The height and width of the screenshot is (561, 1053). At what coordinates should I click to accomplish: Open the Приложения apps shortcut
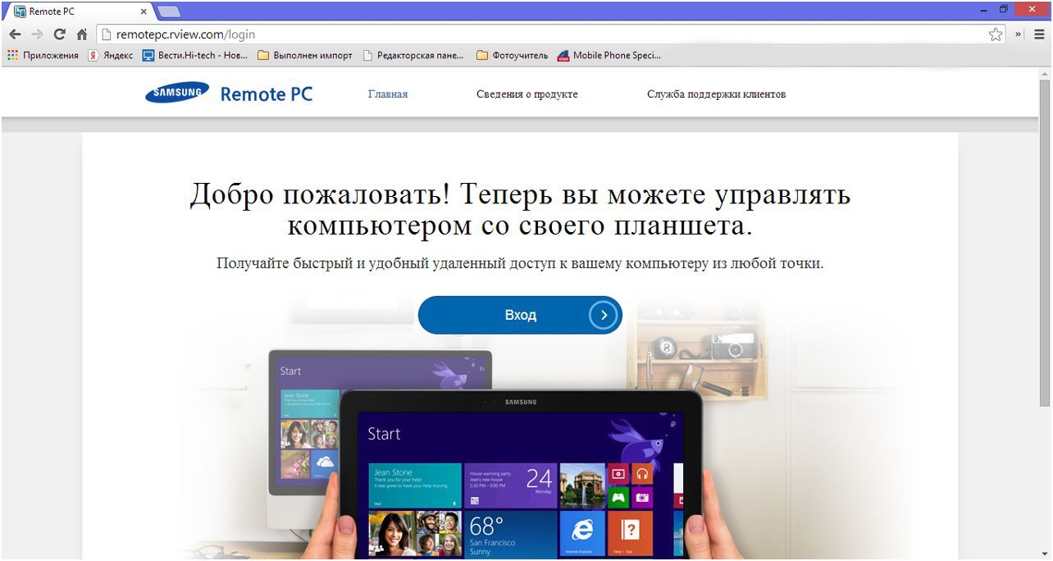pos(39,55)
